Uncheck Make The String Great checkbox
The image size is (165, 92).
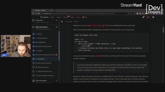coord(34,47)
